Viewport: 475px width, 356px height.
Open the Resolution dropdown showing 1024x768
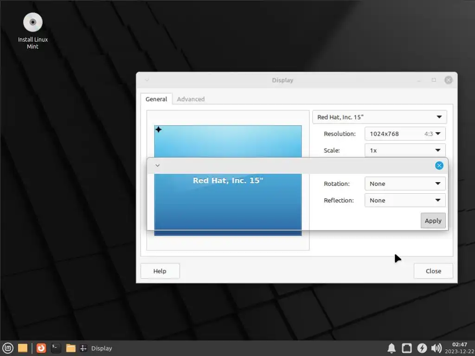click(405, 134)
